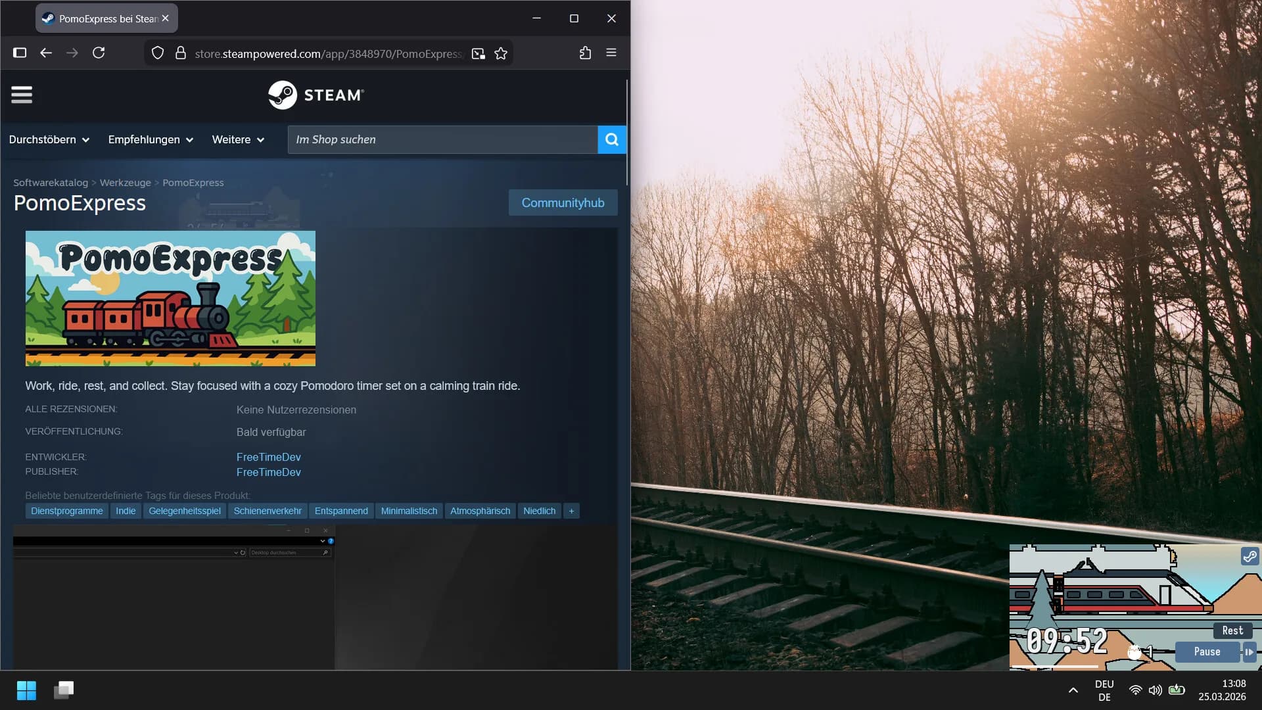This screenshot has height=710, width=1262.
Task: Open the Steam hamburger menu
Action: pos(22,95)
